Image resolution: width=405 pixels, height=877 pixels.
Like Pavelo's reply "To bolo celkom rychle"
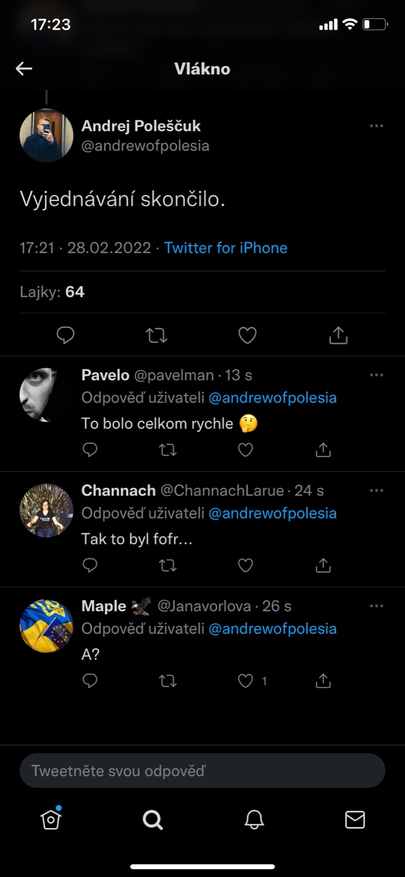246,450
